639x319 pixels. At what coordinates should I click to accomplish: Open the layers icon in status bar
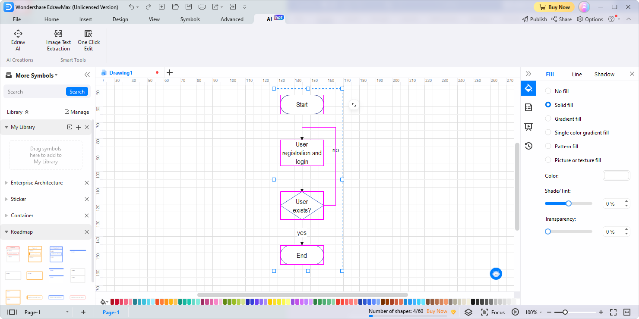tap(468, 312)
